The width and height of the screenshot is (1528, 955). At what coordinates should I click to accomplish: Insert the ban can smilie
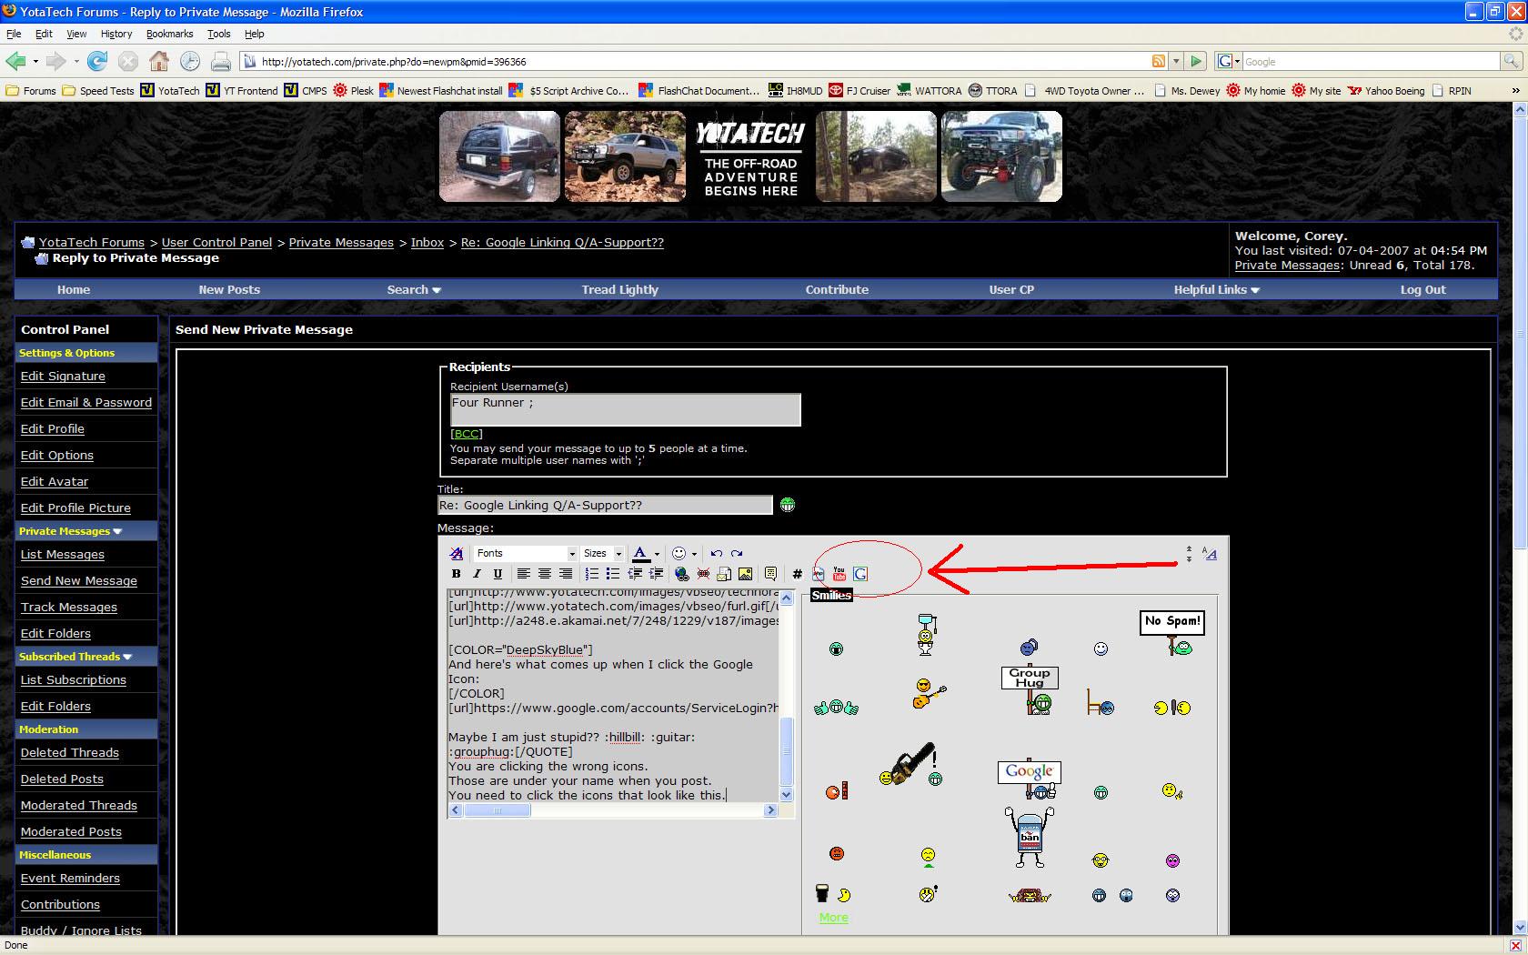pos(1029,837)
